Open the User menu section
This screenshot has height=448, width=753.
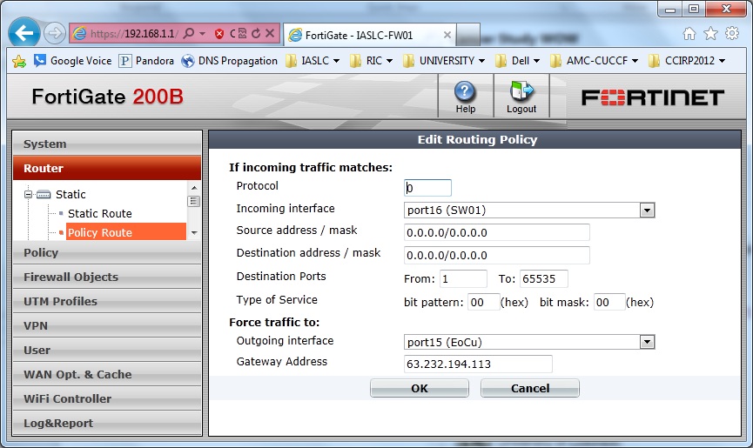coord(106,350)
